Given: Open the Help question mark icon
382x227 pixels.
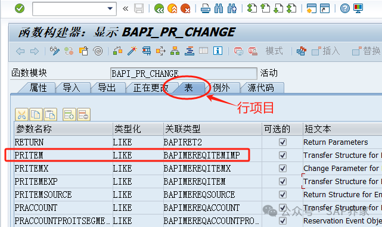Looking at the screenshot, I should (344, 8).
